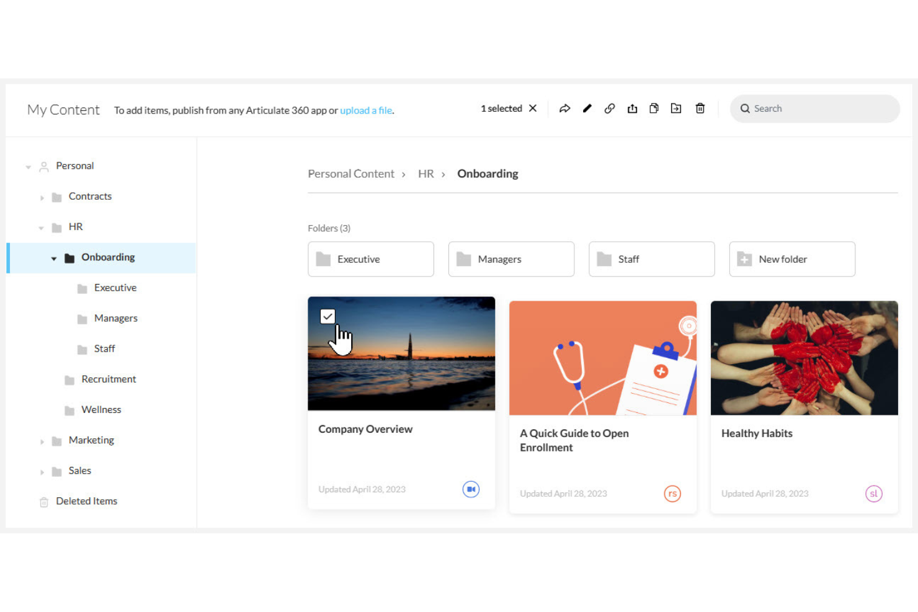
Task: Open the Managers folder tile
Action: pos(511,259)
